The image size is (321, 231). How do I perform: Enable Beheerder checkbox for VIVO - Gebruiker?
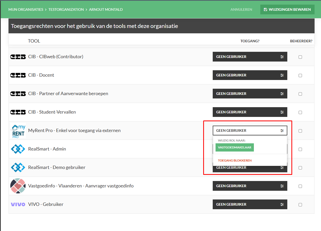click(x=300, y=205)
